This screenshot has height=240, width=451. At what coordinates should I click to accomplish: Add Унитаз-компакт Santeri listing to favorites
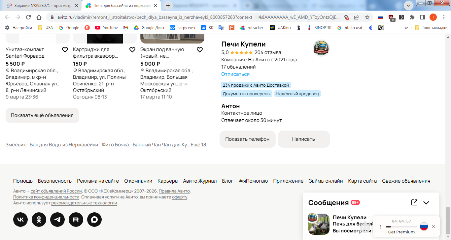point(65,50)
